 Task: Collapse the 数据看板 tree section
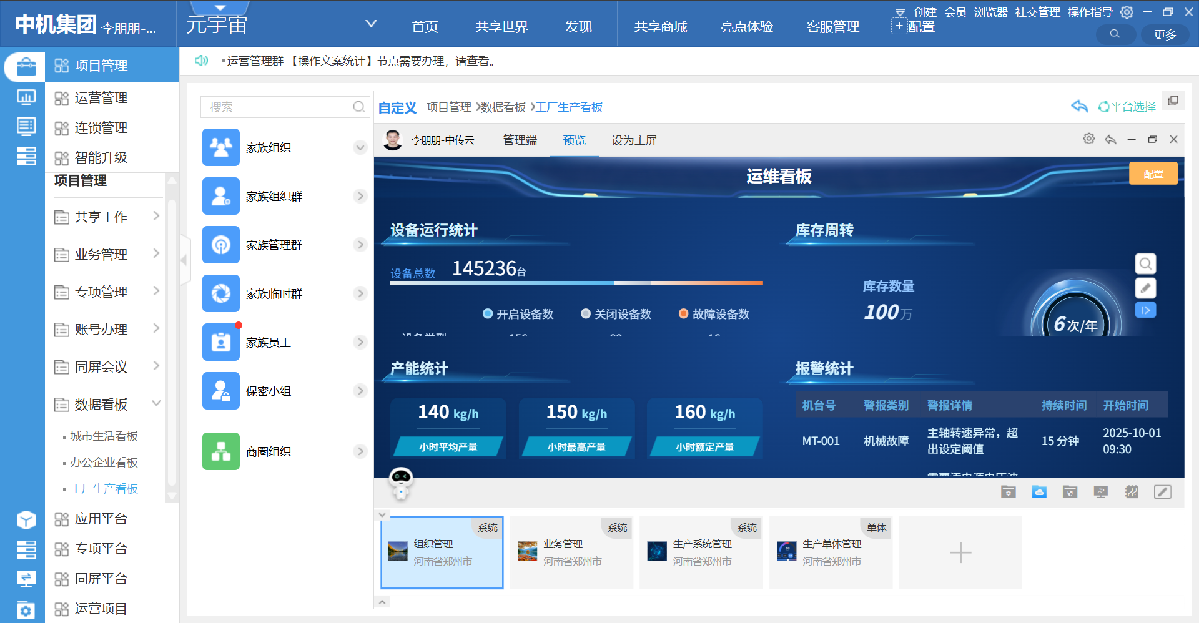pos(156,404)
